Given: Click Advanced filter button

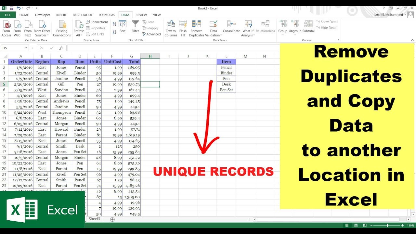Looking at the screenshot, I should point(151,34).
